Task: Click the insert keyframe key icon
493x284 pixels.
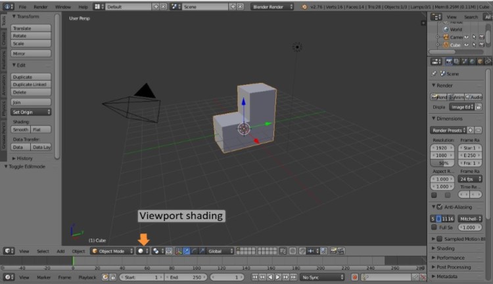Action: click(x=415, y=277)
